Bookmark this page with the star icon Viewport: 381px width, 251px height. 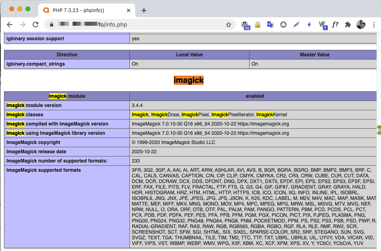click(x=228, y=25)
